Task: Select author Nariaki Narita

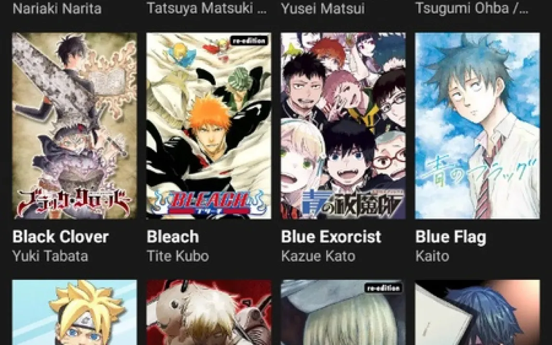Action: click(x=57, y=9)
